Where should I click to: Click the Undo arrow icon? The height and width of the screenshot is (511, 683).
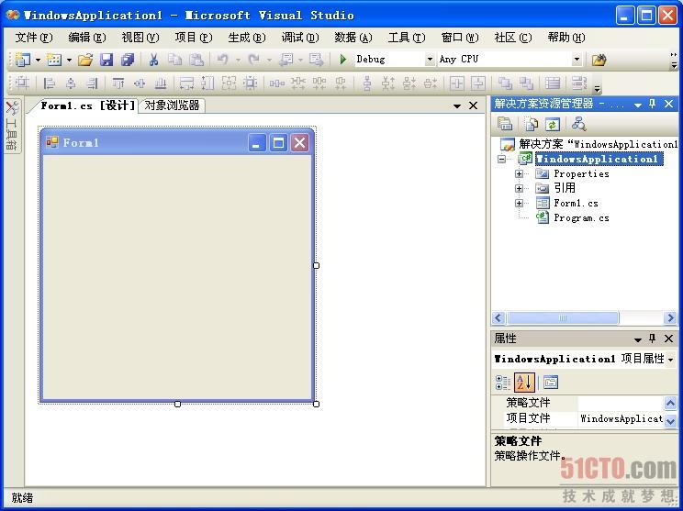[x=223, y=60]
